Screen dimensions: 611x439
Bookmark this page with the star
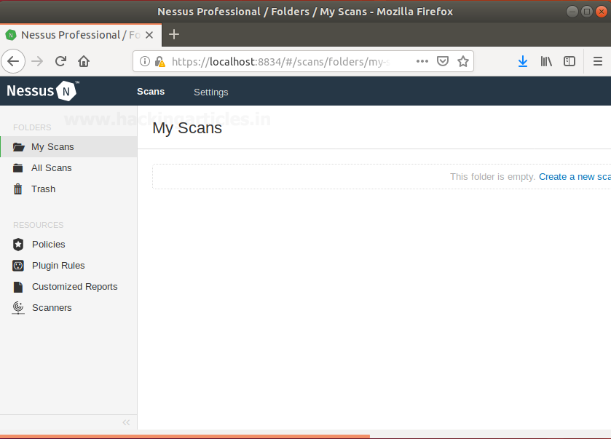pyautogui.click(x=463, y=61)
